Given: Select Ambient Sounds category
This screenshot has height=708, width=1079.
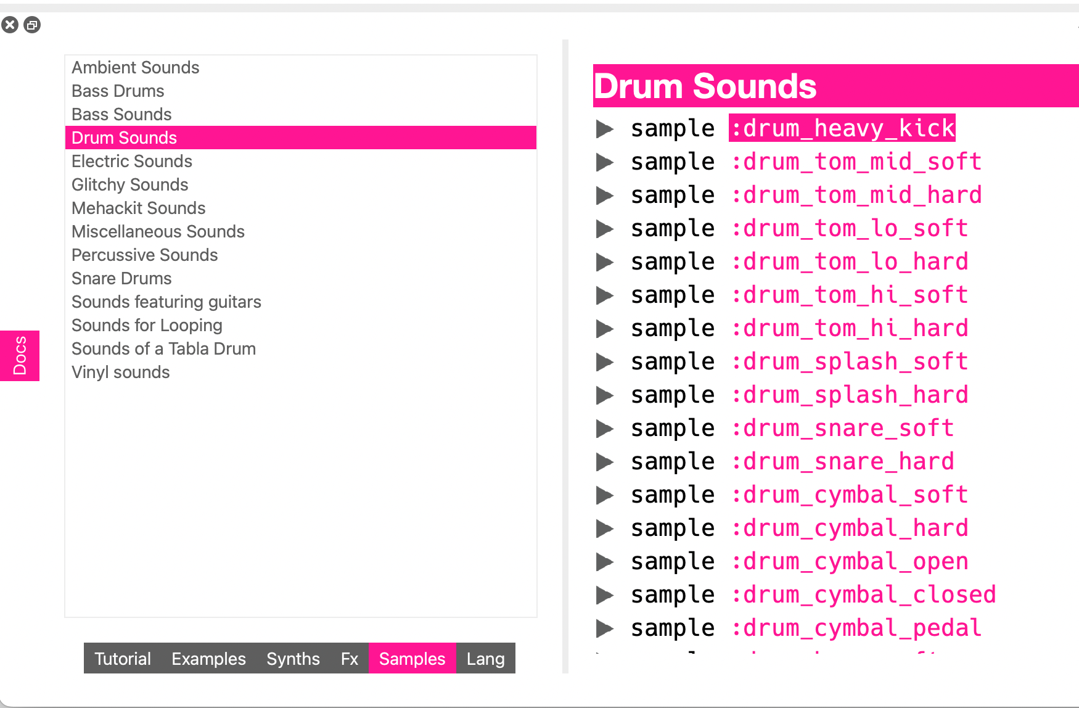Looking at the screenshot, I should pos(301,67).
